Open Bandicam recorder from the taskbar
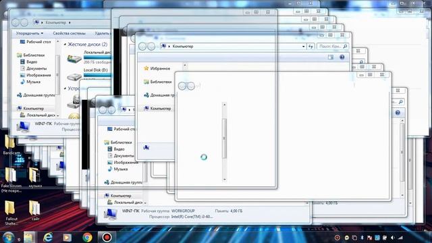This screenshot has height=243, width=432. tap(107, 237)
